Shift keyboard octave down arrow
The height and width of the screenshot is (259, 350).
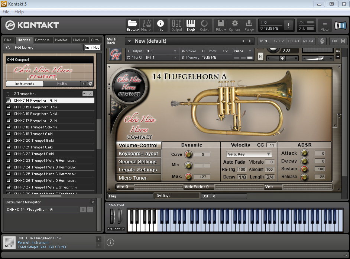109,229
